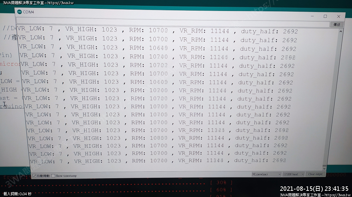Image resolution: width=352 pixels, height=197 pixels.
Task: Click the last duty_half value in output
Action: (x=279, y=160)
